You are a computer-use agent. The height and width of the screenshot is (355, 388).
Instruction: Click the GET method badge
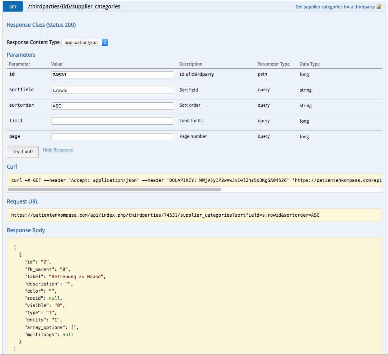(x=12, y=7)
